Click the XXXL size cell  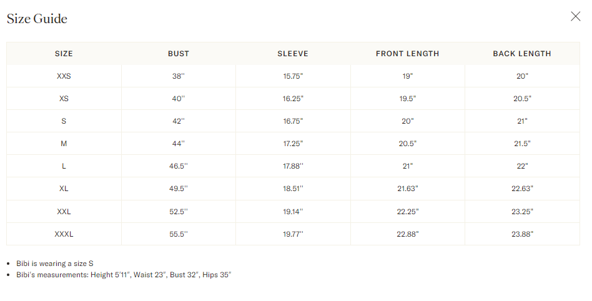(64, 234)
